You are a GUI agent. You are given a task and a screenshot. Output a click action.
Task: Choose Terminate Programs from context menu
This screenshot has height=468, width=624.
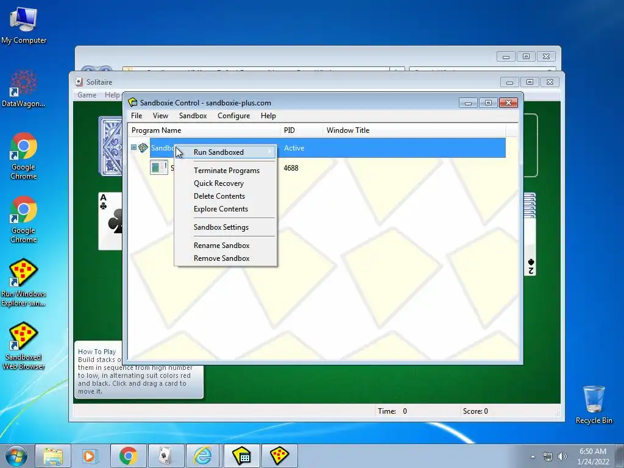tap(227, 171)
